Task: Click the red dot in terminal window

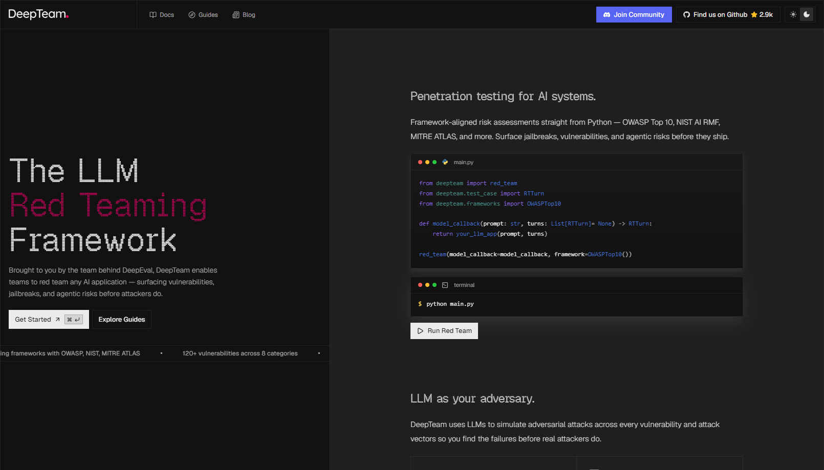Action: click(420, 285)
